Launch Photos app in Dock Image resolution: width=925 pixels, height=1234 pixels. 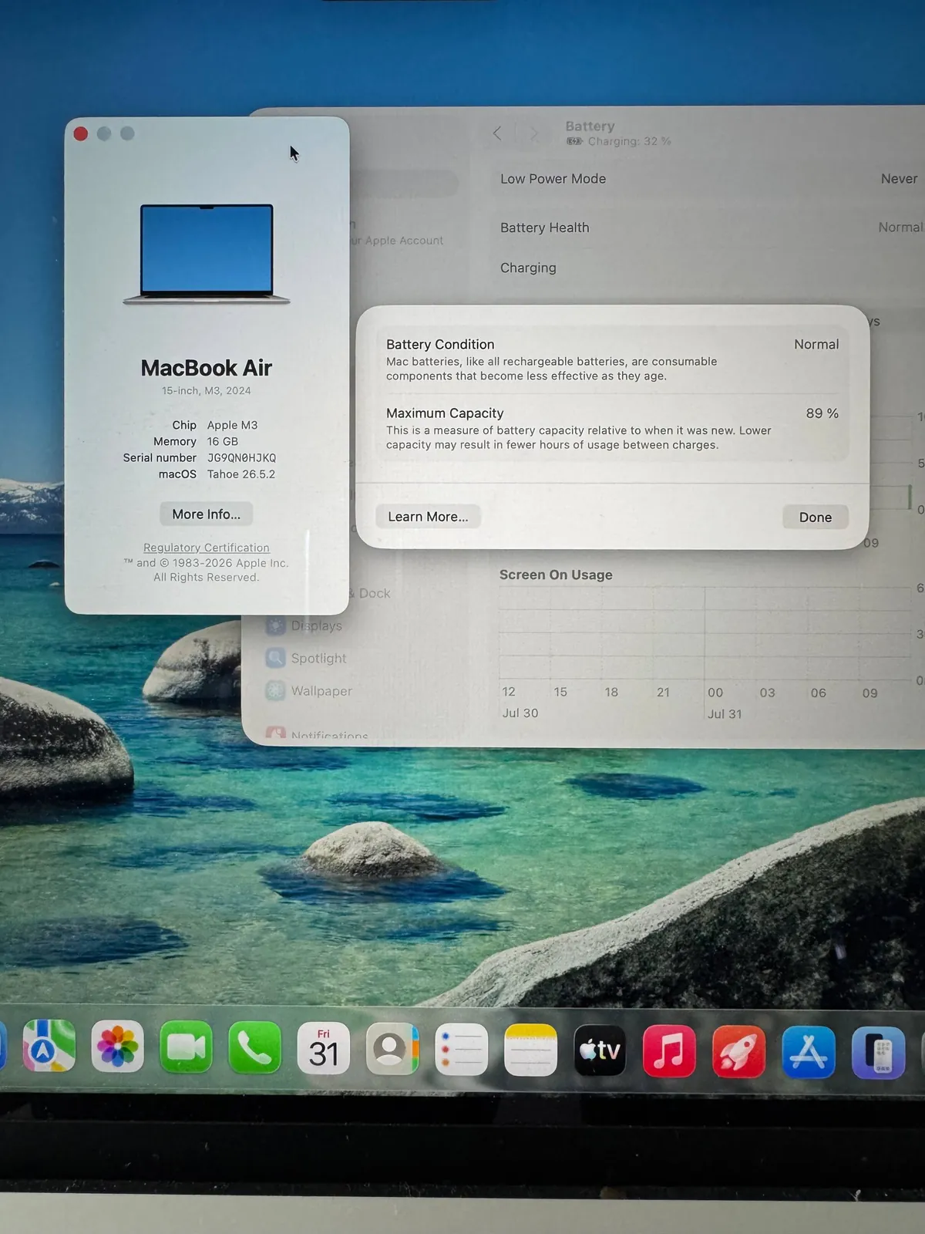point(117,1047)
